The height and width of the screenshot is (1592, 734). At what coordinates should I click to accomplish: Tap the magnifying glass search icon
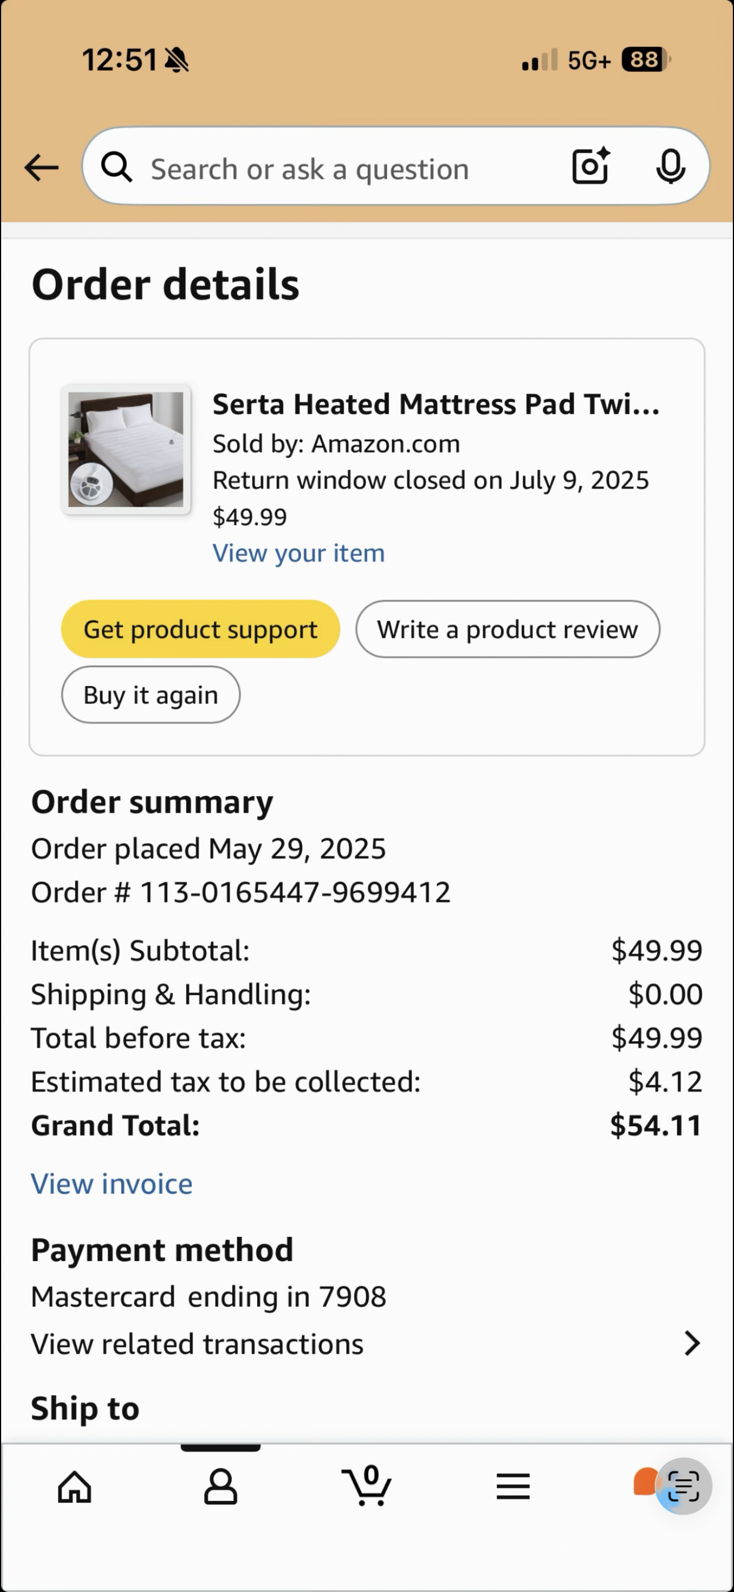117,167
